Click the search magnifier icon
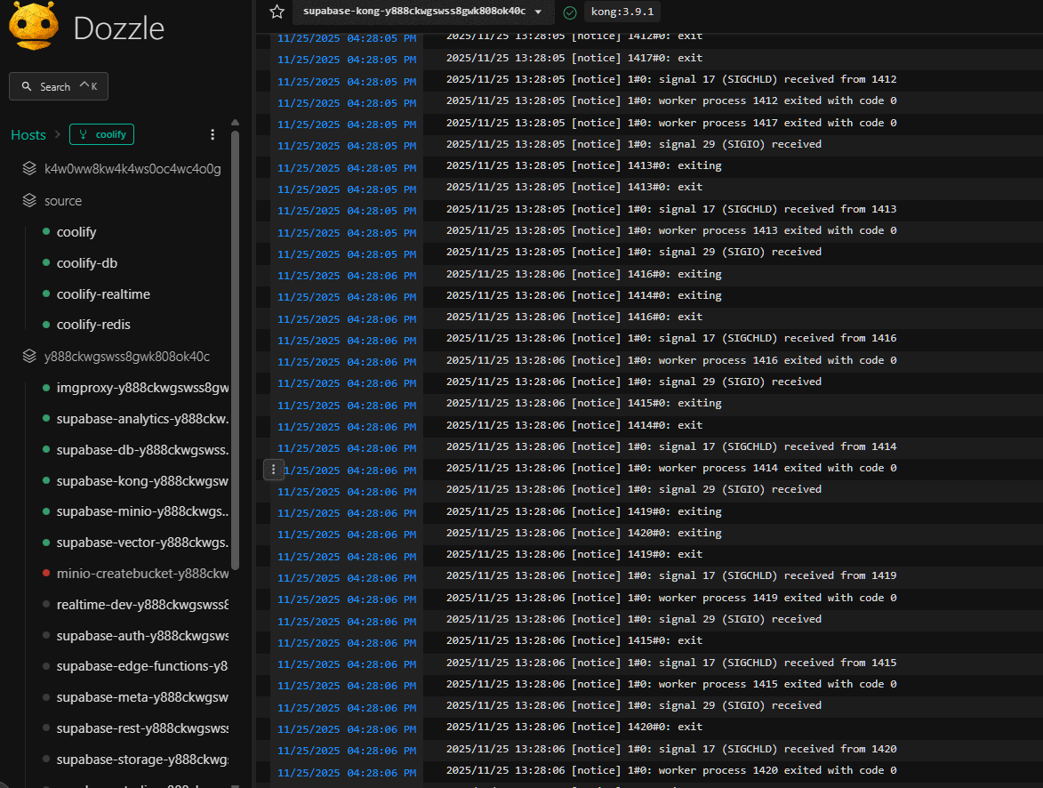Image resolution: width=1043 pixels, height=788 pixels. [x=27, y=86]
